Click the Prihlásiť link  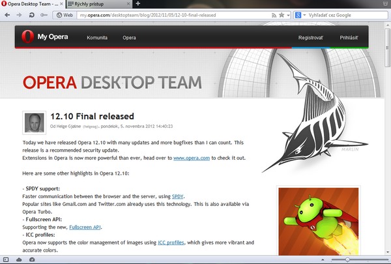(349, 38)
